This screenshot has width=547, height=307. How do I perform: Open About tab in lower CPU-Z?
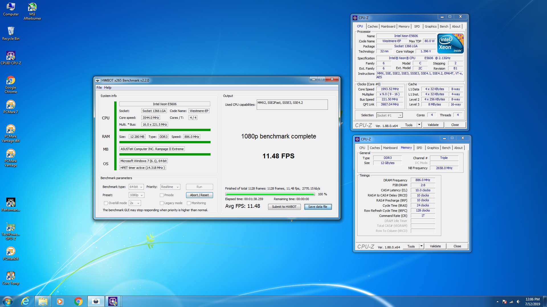click(x=458, y=148)
